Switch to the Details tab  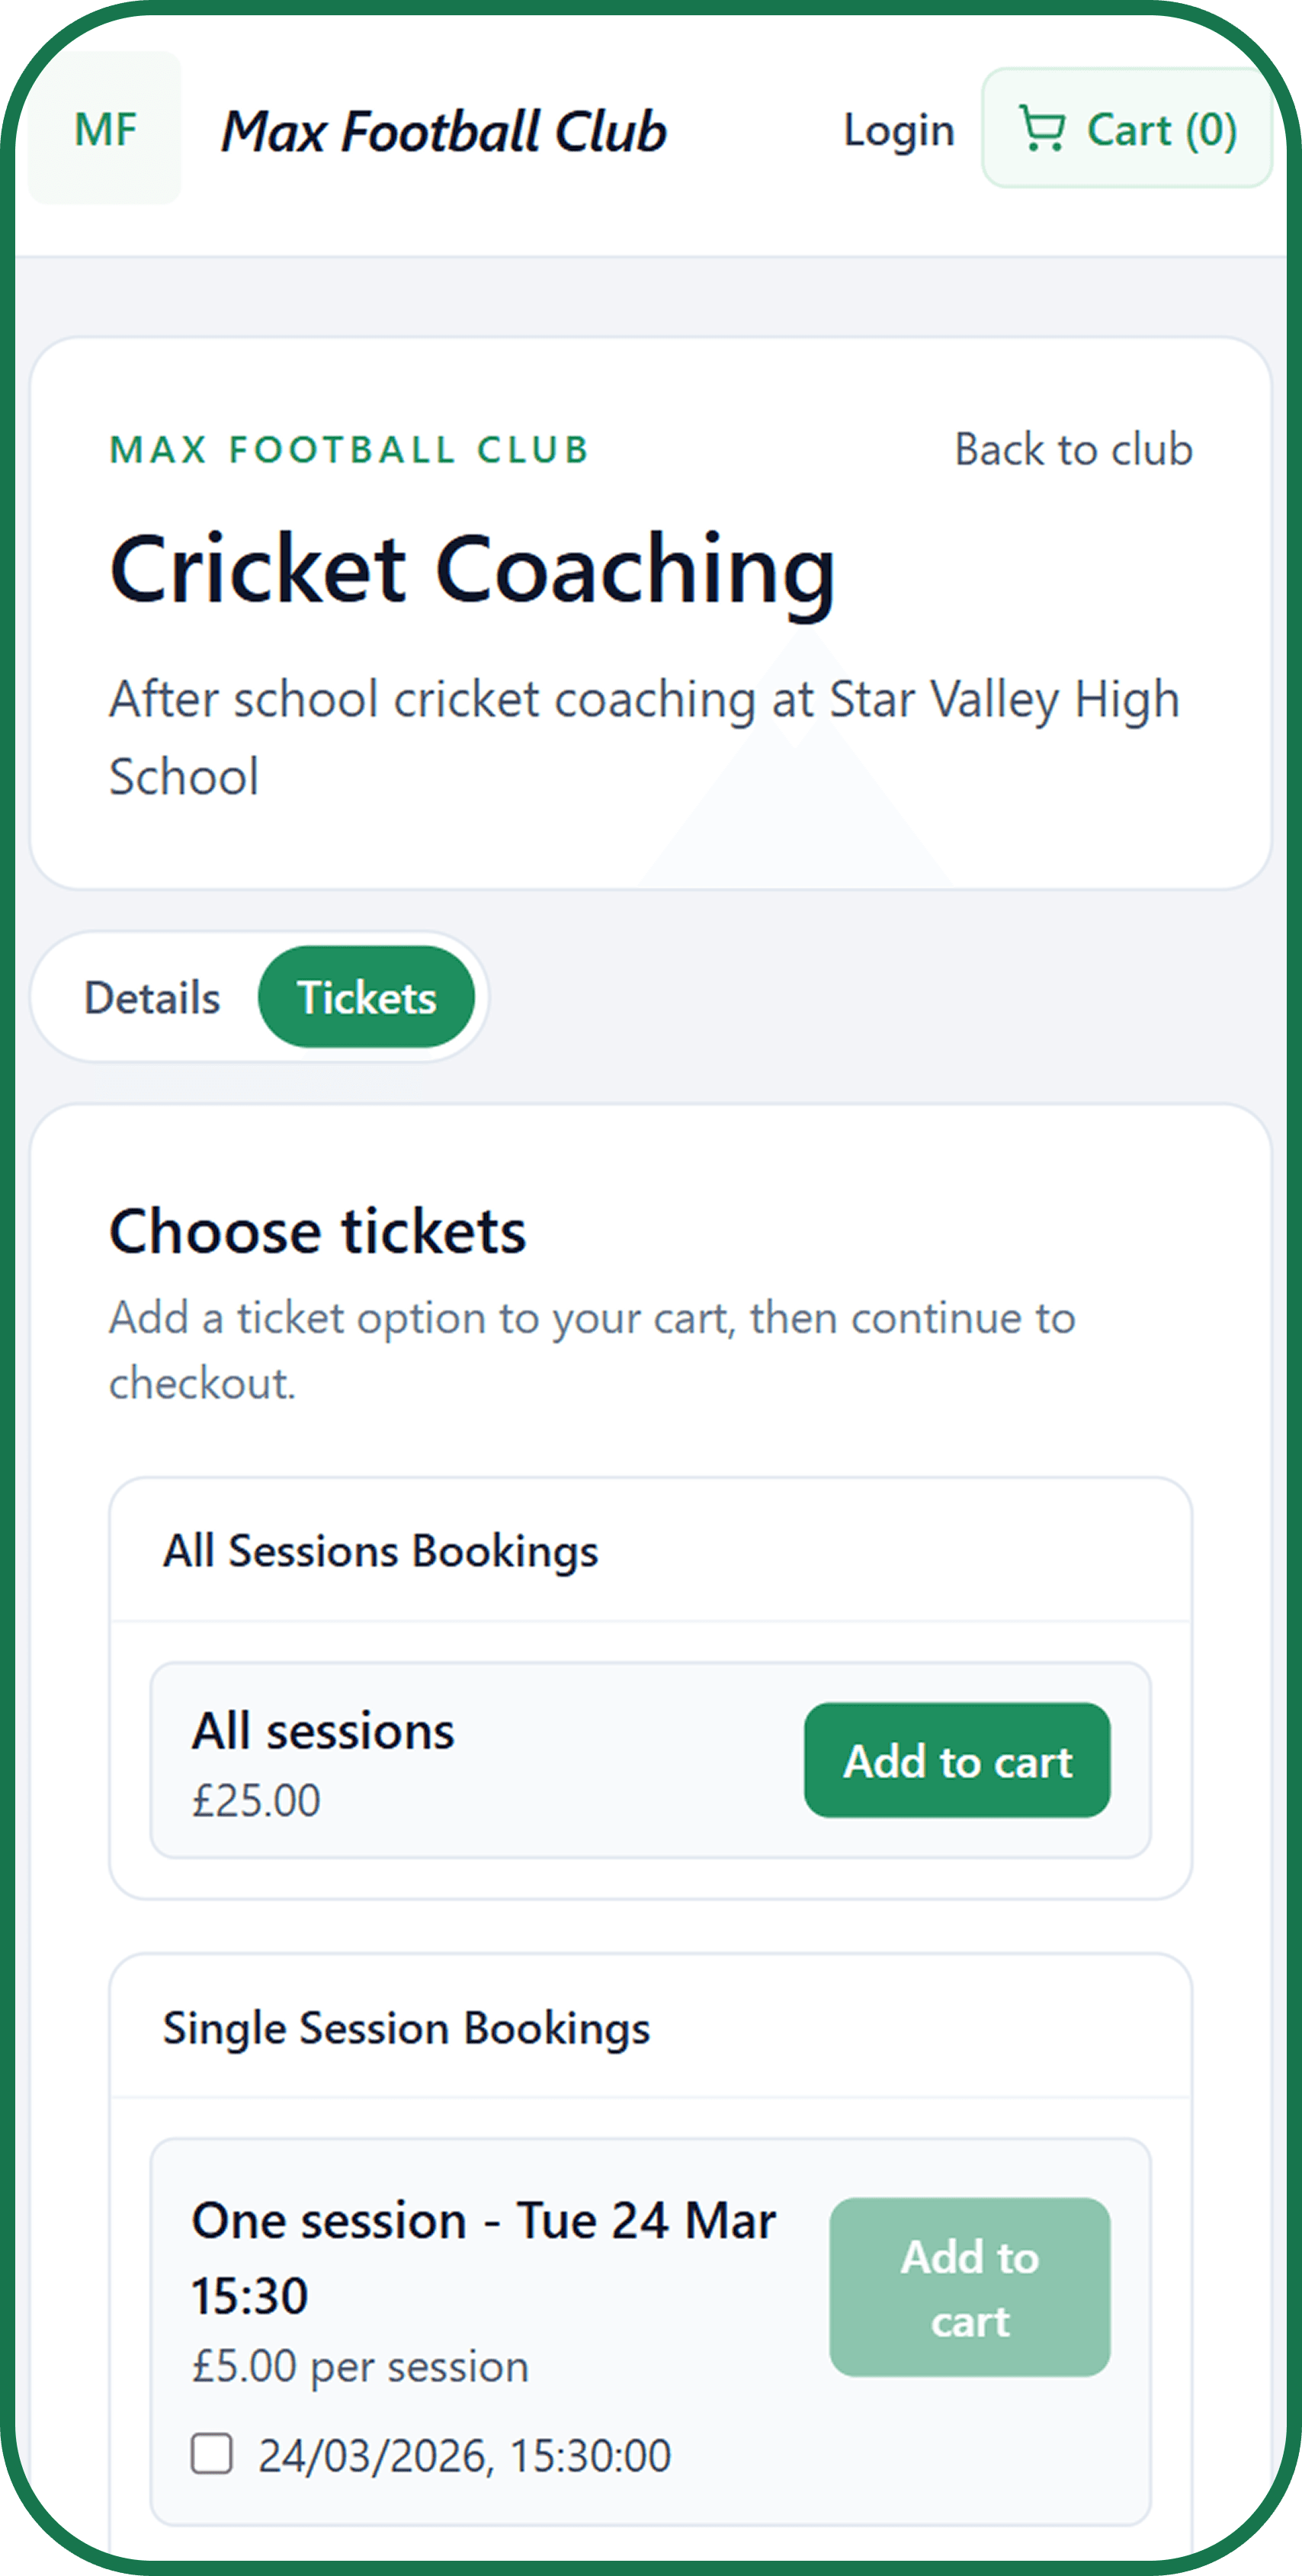152,998
